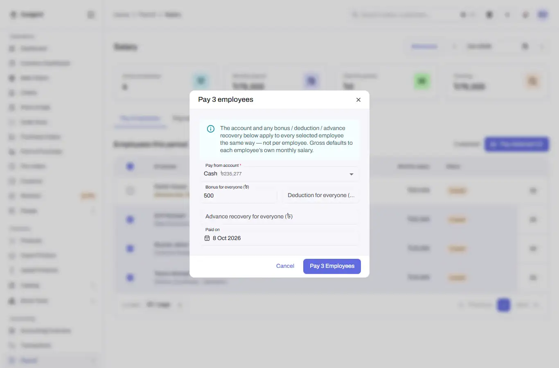559x368 pixels.
Task: Click the notice text about account and bonus
Action: coord(286,139)
